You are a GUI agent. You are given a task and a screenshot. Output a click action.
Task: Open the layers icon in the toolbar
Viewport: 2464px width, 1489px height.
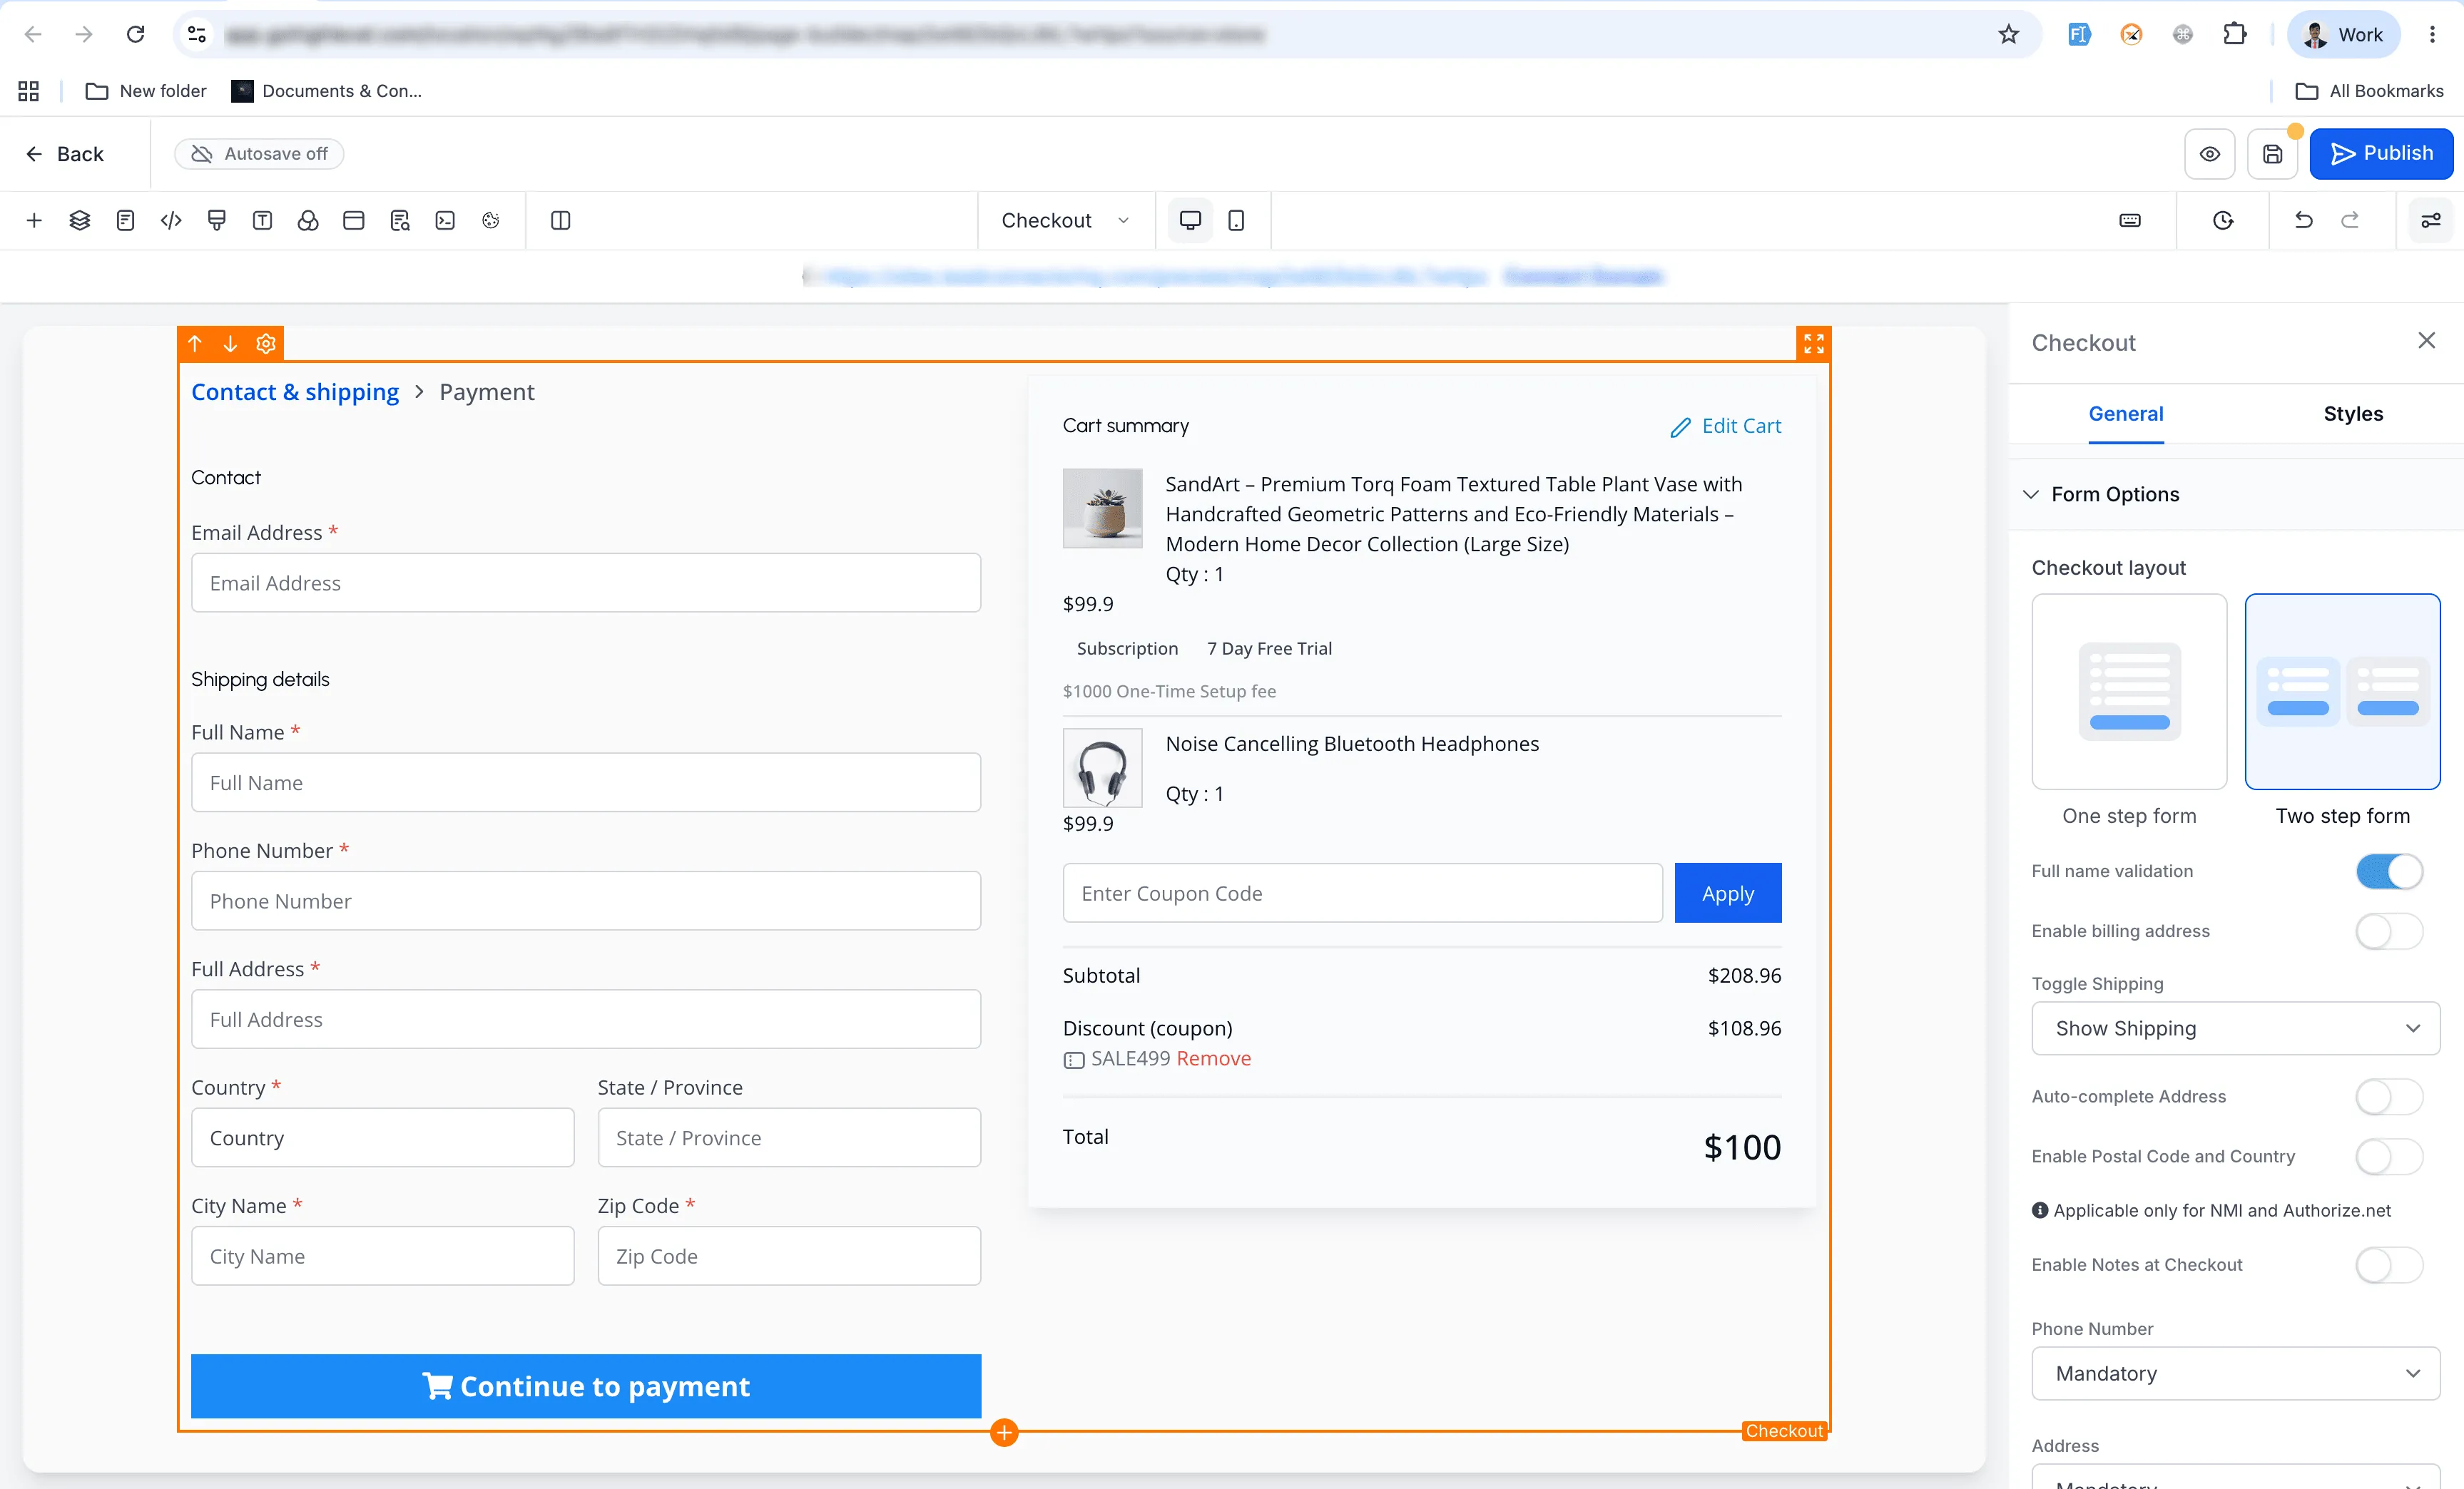80,220
